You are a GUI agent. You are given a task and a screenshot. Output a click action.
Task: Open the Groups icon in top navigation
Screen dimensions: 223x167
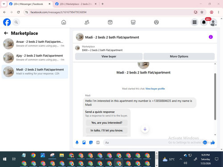(156, 22)
